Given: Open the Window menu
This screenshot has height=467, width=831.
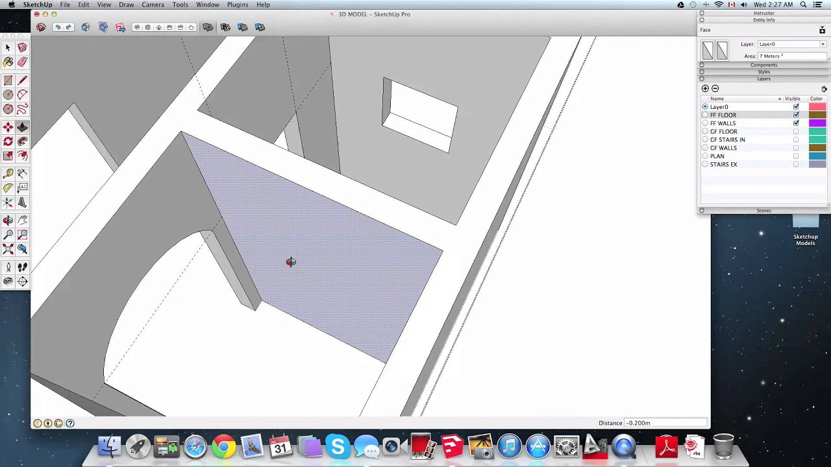Looking at the screenshot, I should pos(207,5).
